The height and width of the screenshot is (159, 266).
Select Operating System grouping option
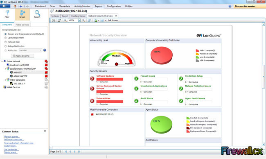coord(5,38)
